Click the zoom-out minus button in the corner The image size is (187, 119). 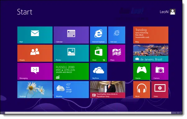pos(181,113)
